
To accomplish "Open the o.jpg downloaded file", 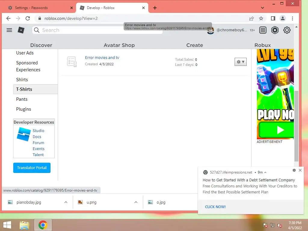I will tap(161, 202).
